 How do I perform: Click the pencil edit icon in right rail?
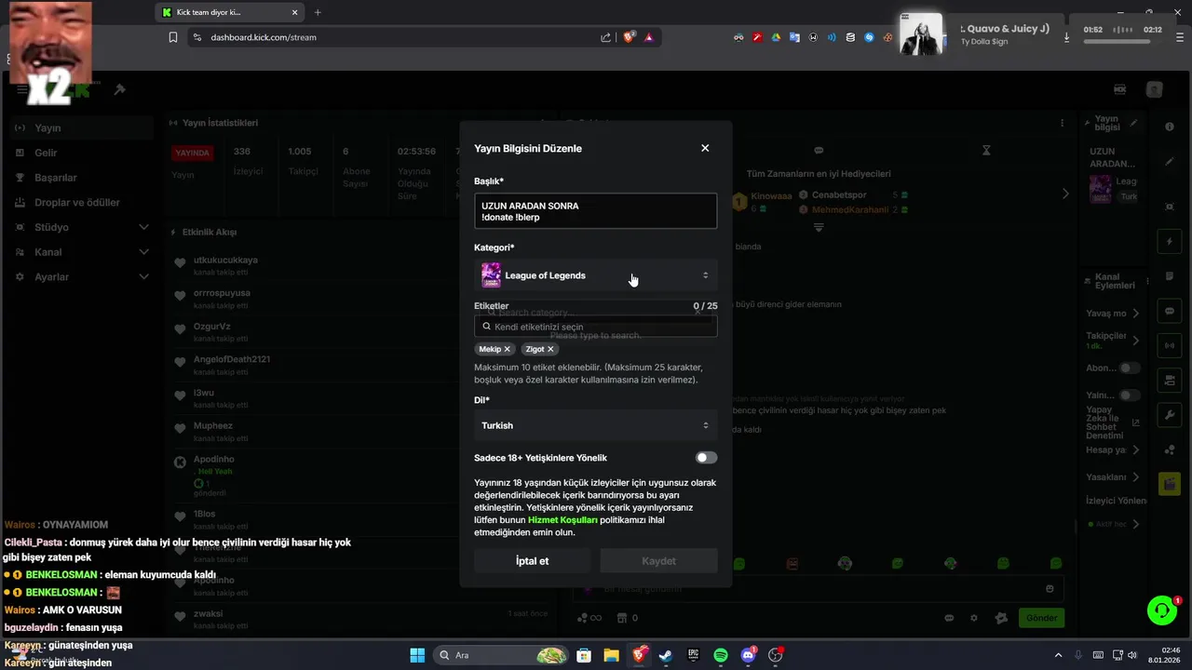pyautogui.click(x=1170, y=161)
